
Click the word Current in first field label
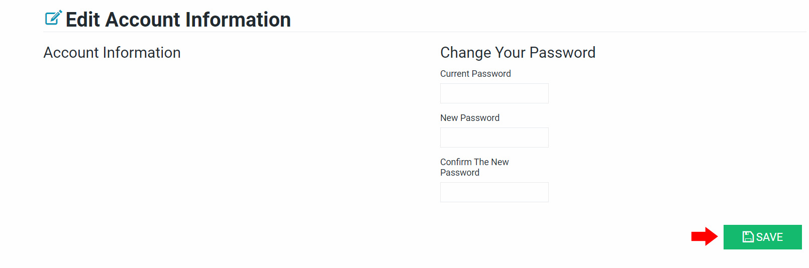click(x=455, y=74)
